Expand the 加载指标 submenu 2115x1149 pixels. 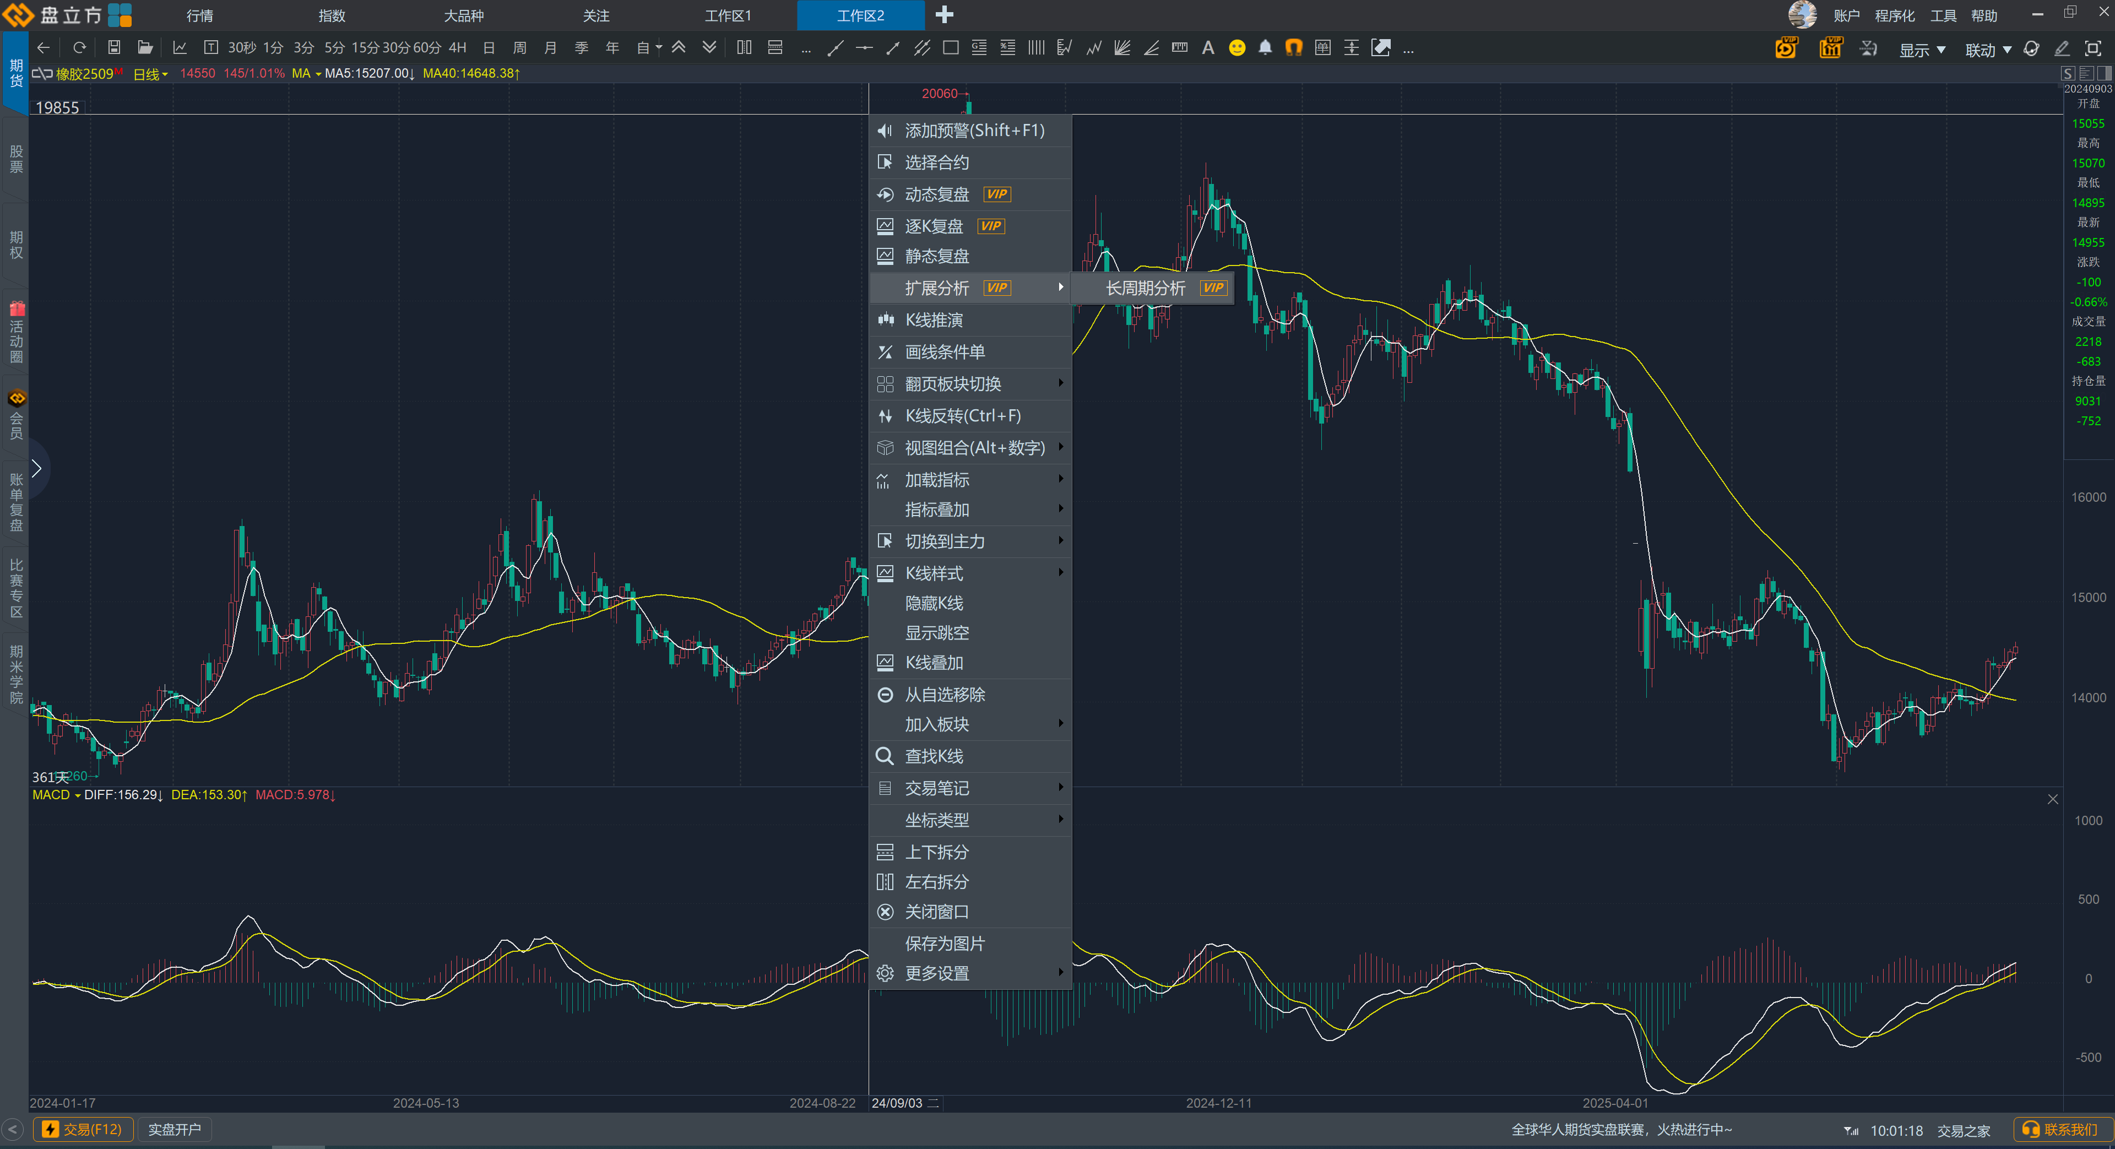coord(970,480)
